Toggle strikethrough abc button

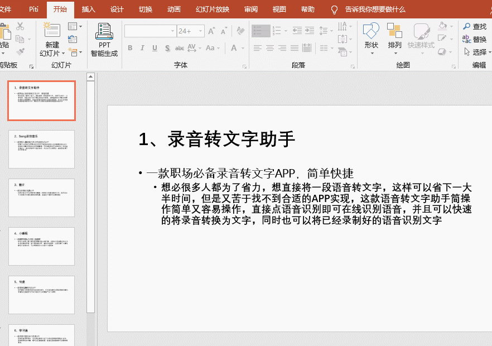[x=180, y=48]
